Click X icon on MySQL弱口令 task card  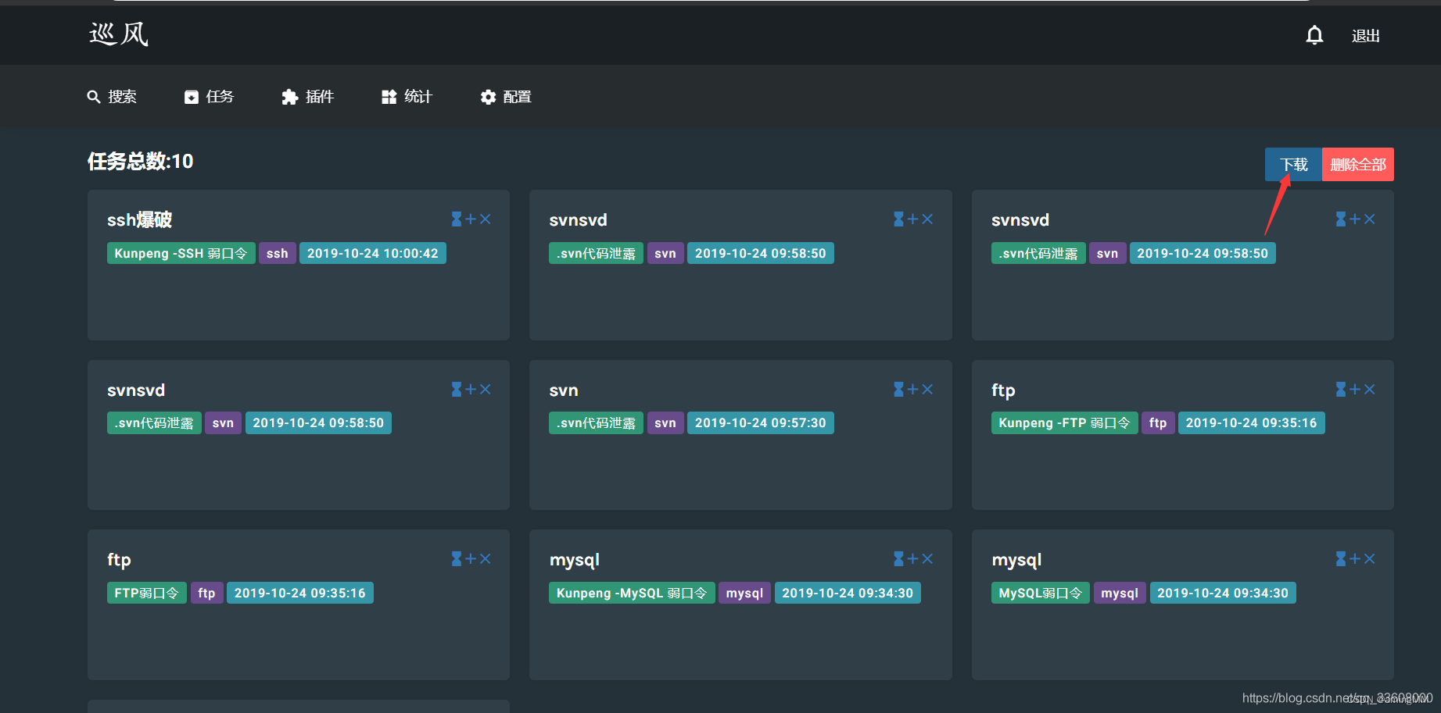tap(1369, 559)
